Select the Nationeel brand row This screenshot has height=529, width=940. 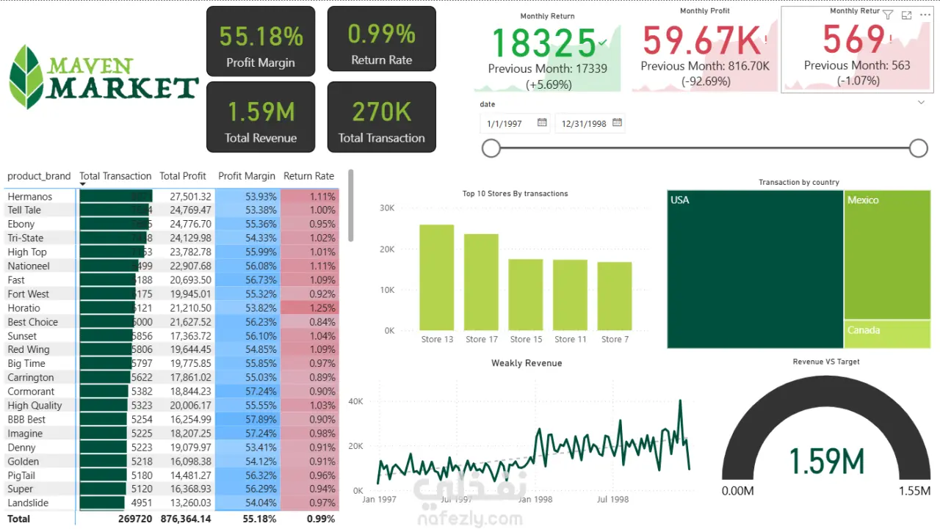(172, 266)
